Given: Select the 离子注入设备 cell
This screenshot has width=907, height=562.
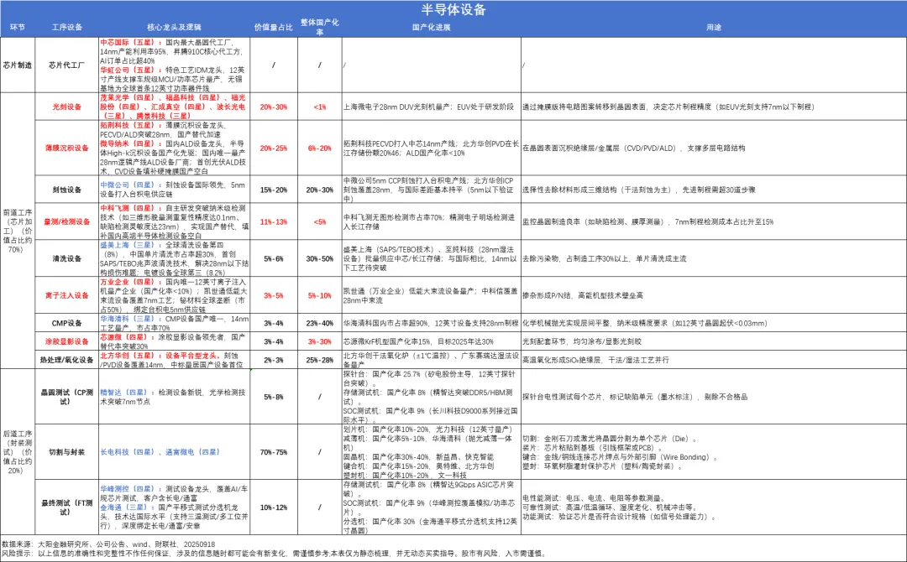Looking at the screenshot, I should click(66, 295).
